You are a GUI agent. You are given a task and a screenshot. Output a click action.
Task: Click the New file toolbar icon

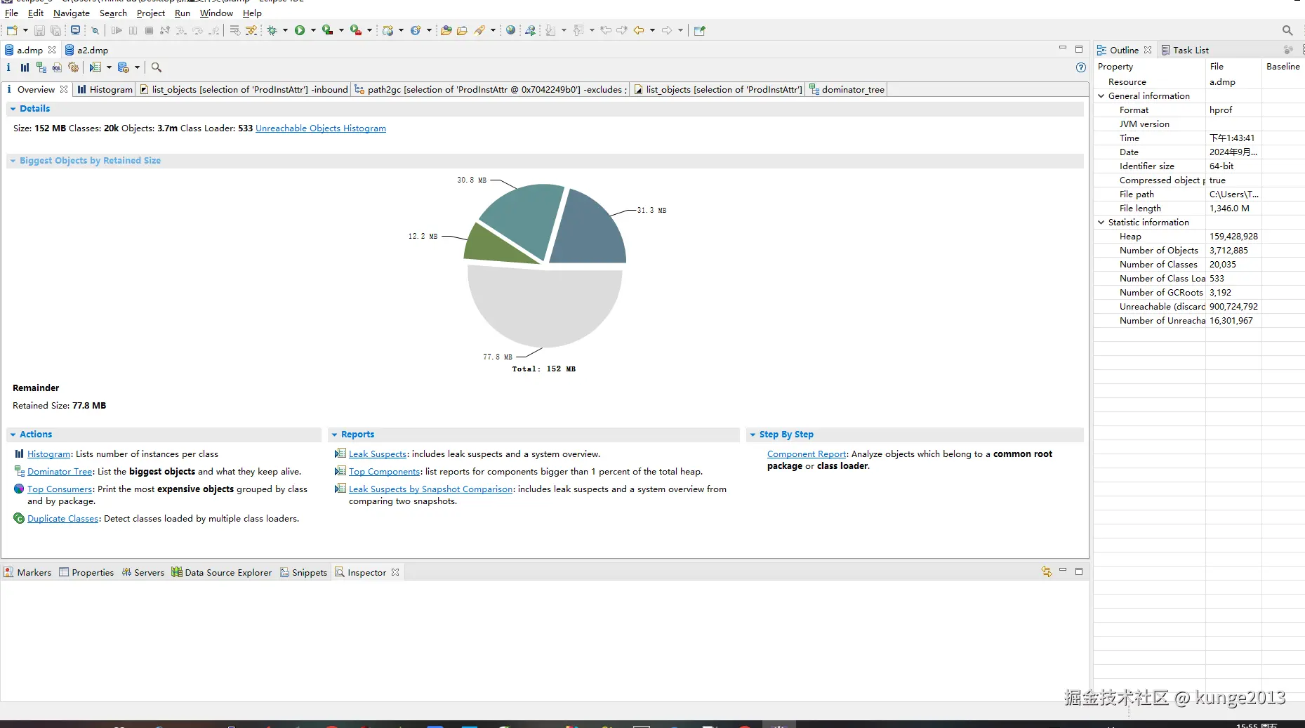pyautogui.click(x=12, y=30)
